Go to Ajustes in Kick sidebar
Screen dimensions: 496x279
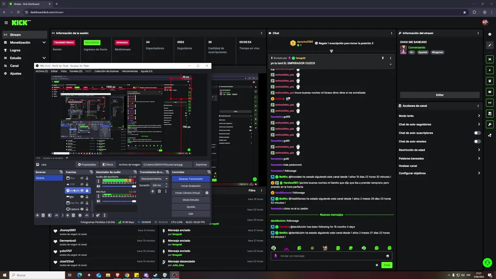15,74
